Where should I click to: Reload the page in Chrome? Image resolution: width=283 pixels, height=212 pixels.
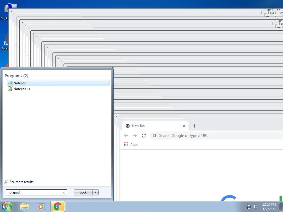(x=144, y=136)
